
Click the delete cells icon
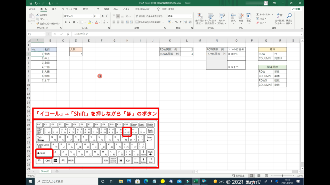coord(241,16)
